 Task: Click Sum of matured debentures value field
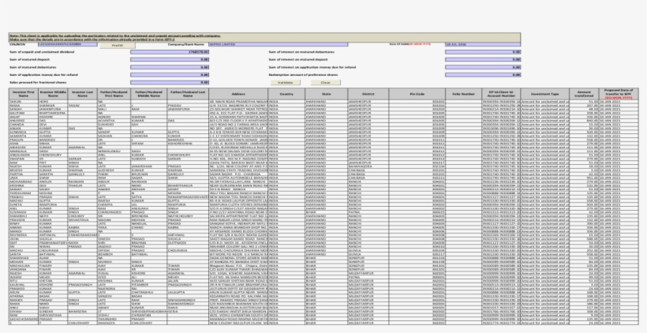171,67
